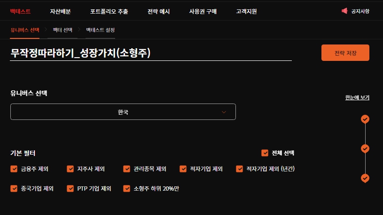Disable the 소형주 하위 20%만 filter
The image size is (383, 215).
click(x=127, y=188)
